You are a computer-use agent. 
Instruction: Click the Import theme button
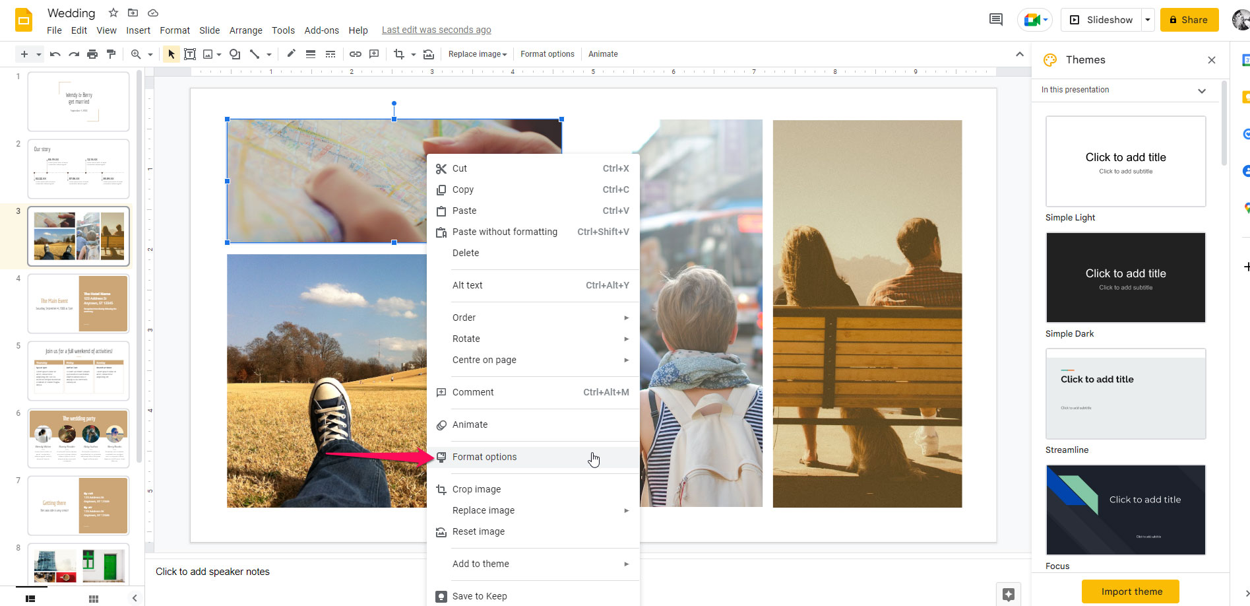point(1131,591)
